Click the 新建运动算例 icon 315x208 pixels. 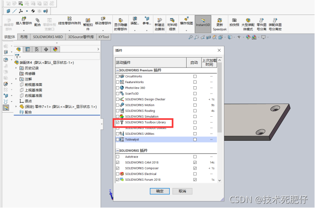[159, 20]
